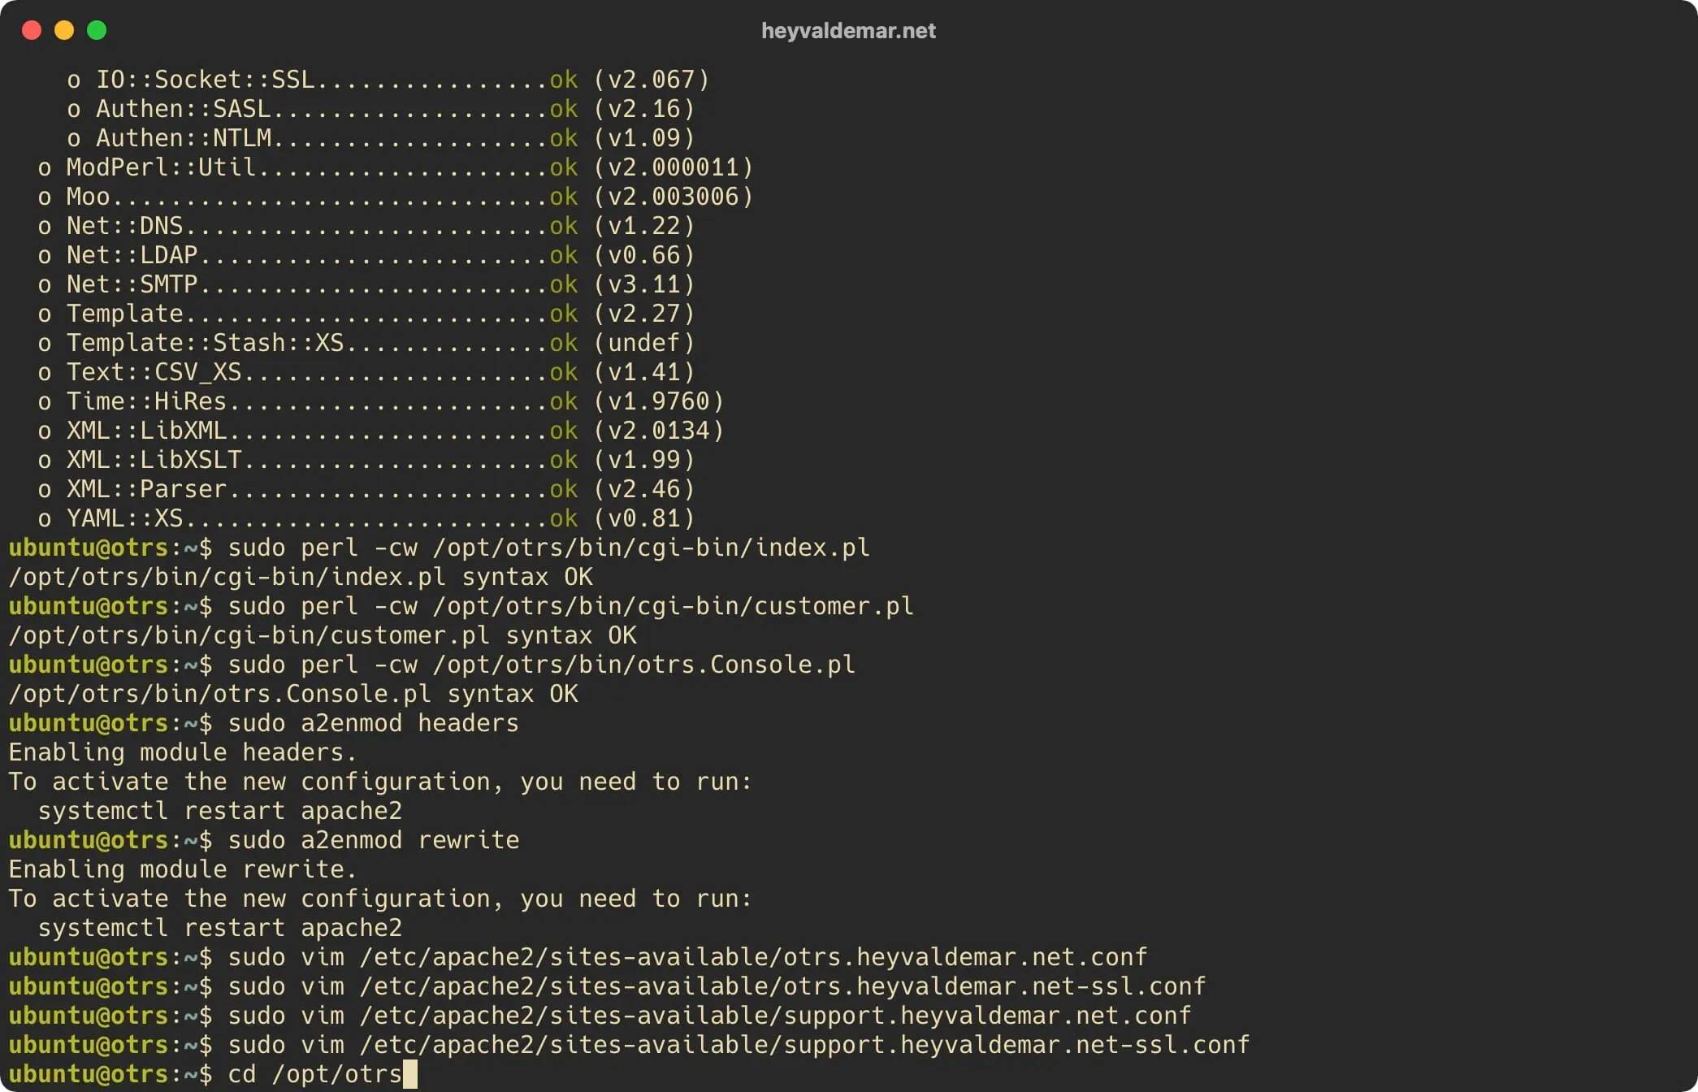The image size is (1698, 1092).
Task: Click 'Enabling module headers.' output
Action: 183,752
